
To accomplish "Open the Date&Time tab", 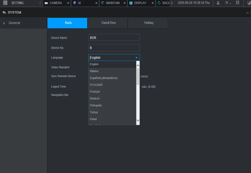I will 108,23.
